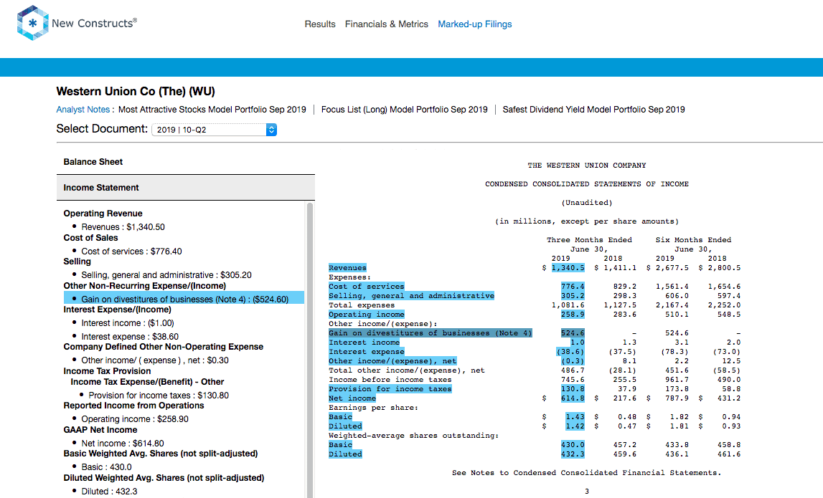Click highlighted 305.2 value in filing
823x498 pixels.
tap(573, 296)
